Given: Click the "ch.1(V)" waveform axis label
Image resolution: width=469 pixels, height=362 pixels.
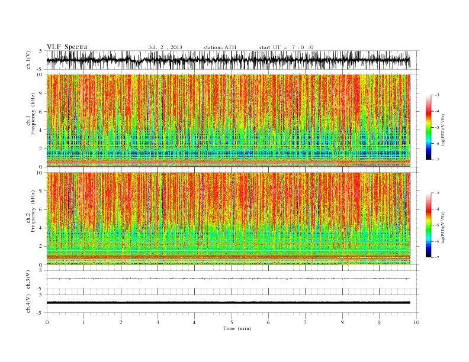Looking at the screenshot, I should pyautogui.click(x=28, y=60).
